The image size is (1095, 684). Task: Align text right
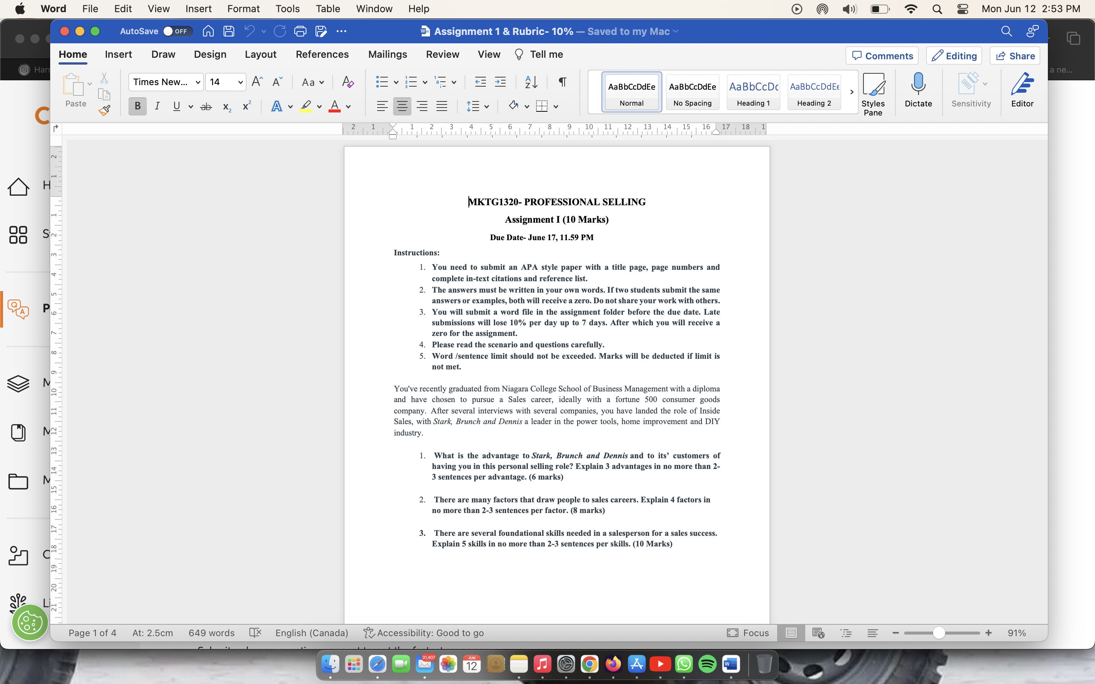point(422,106)
